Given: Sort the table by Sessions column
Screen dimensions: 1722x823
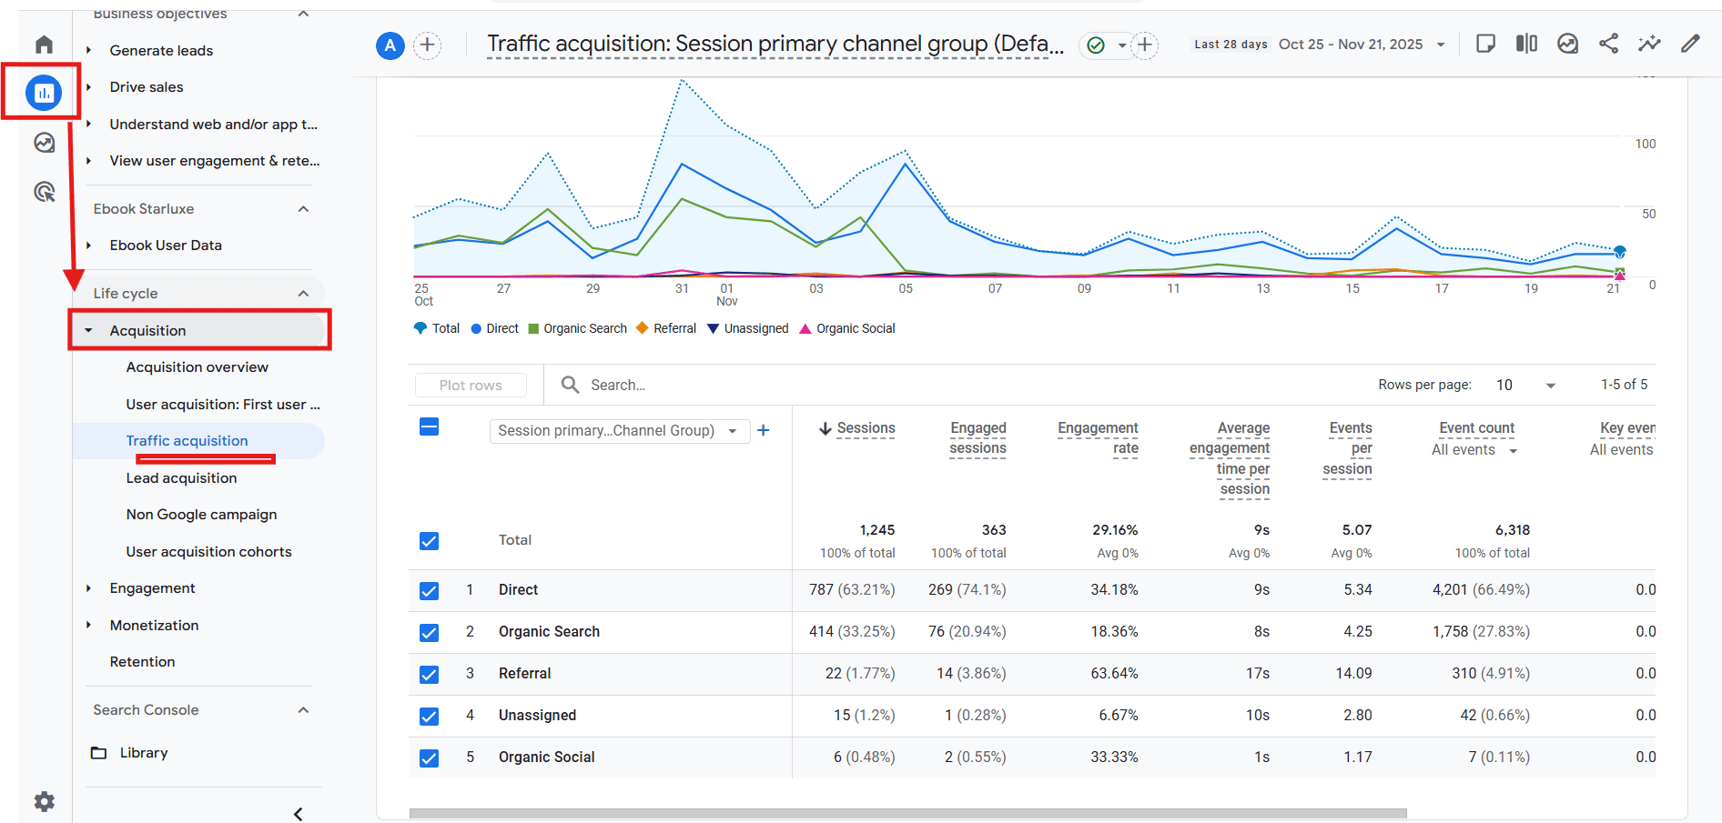Looking at the screenshot, I should pyautogui.click(x=866, y=428).
